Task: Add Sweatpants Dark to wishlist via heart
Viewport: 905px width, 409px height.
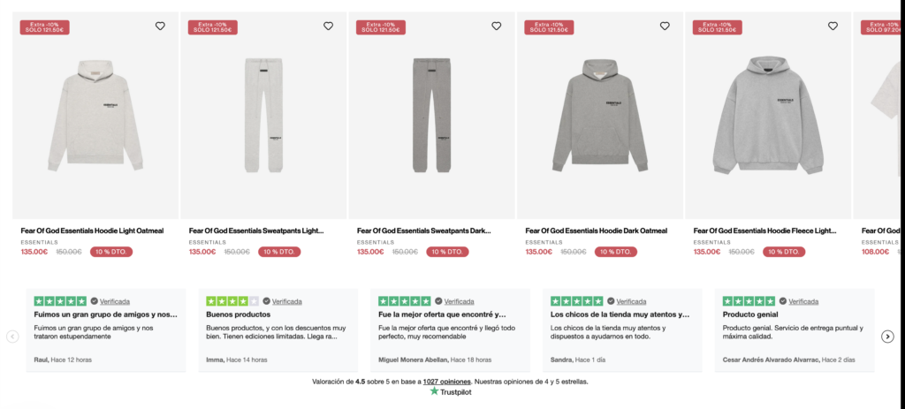Action: (496, 27)
